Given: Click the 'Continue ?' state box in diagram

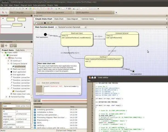Looking at the screenshot, I should click(104, 62).
